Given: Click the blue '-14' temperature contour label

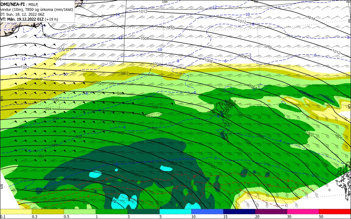Looking at the screenshot, I should (x=117, y=15).
